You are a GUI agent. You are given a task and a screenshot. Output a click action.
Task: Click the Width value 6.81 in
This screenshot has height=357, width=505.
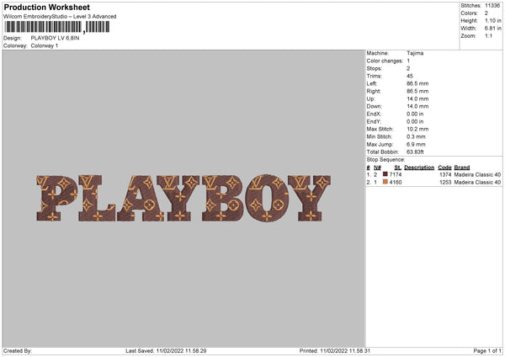[x=493, y=29]
